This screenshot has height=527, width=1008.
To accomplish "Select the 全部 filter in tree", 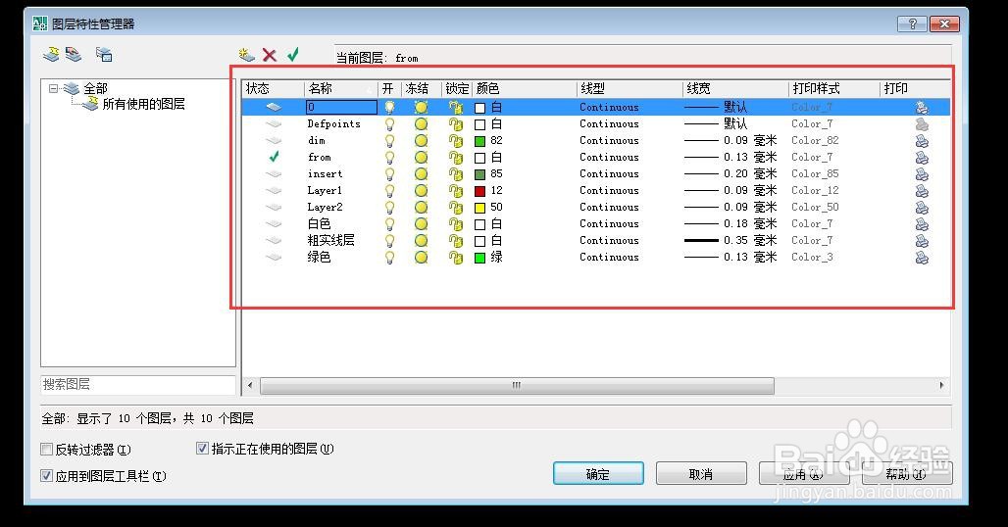I will tap(95, 88).
